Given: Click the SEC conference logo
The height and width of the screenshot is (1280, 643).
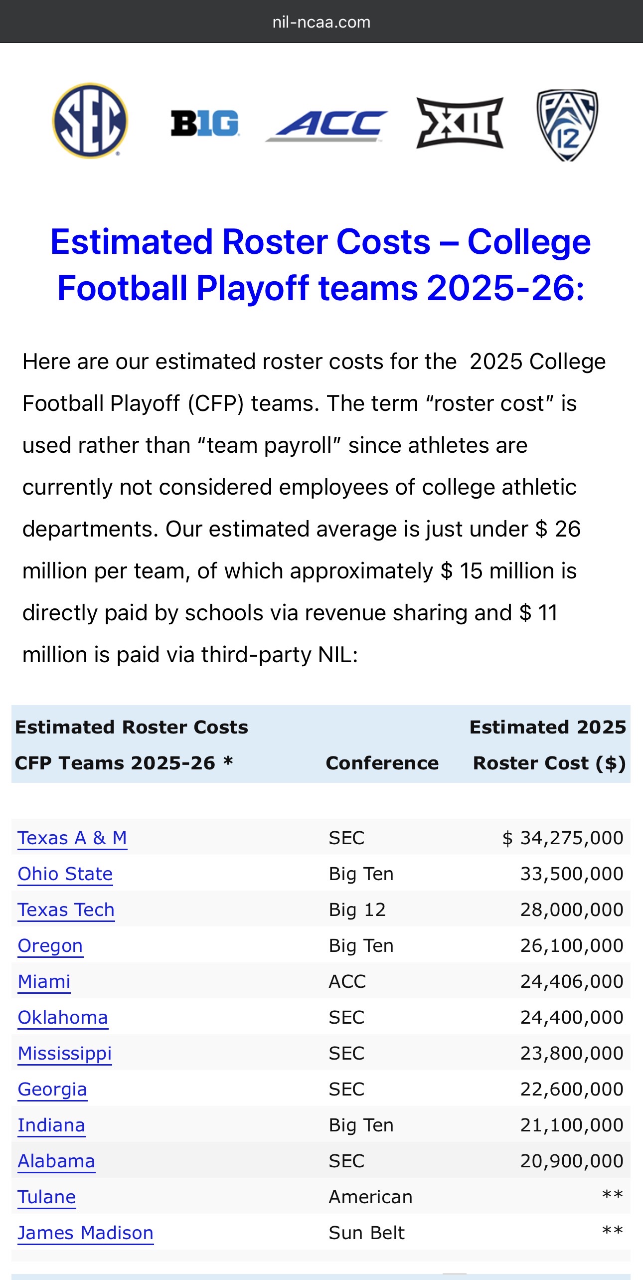Looking at the screenshot, I should [x=90, y=121].
